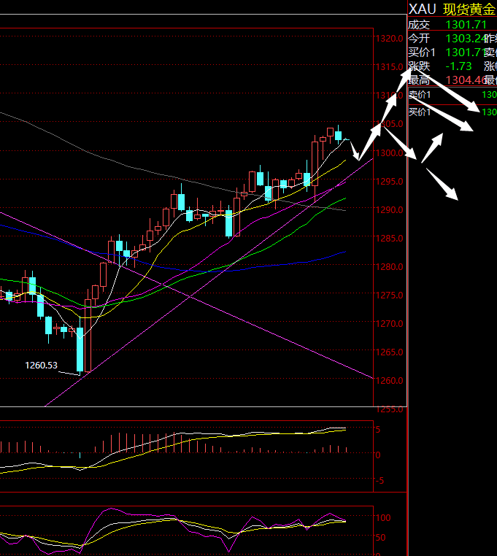
Task: Click the 1275.0 price axis label
Action: (390, 295)
